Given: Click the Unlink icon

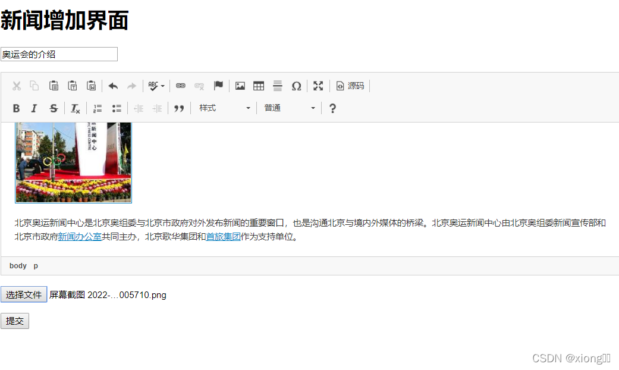Looking at the screenshot, I should (x=199, y=86).
